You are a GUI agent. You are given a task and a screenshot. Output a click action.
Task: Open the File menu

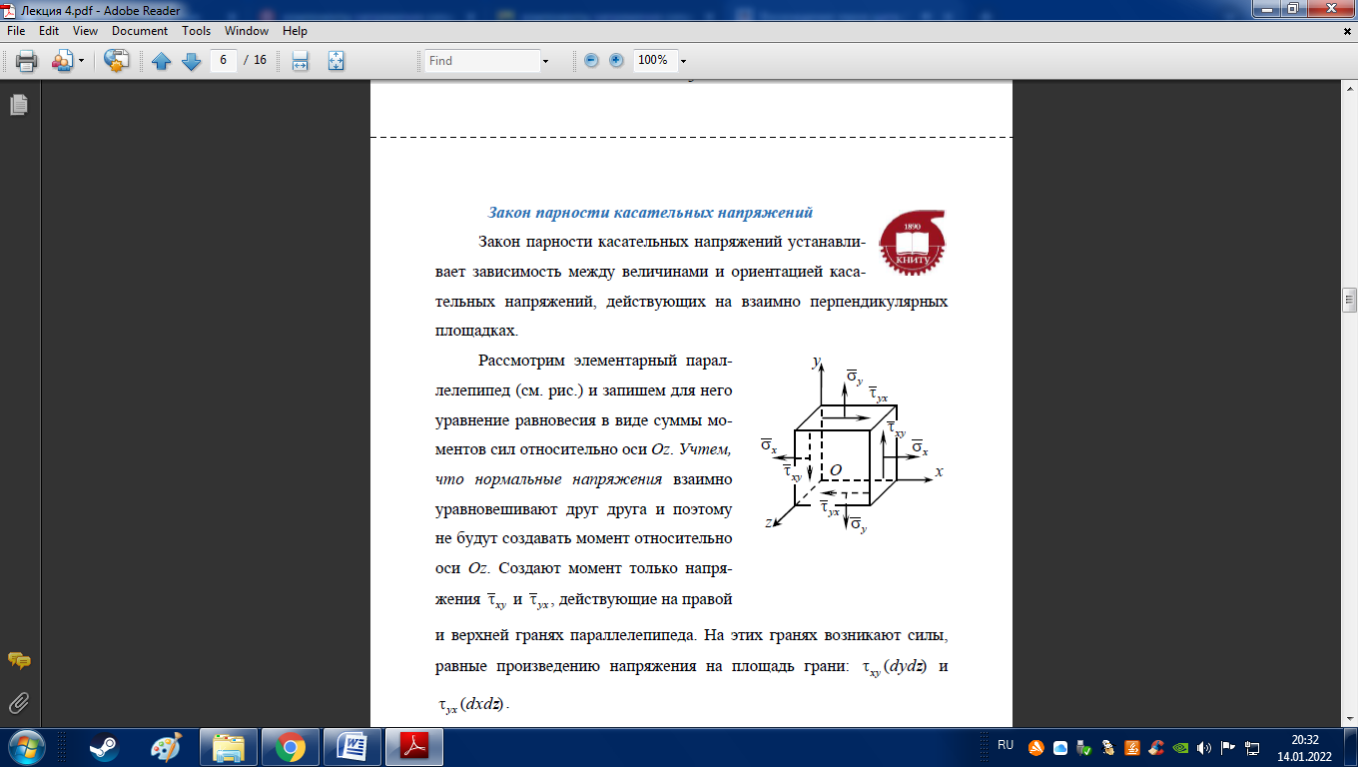(16, 31)
